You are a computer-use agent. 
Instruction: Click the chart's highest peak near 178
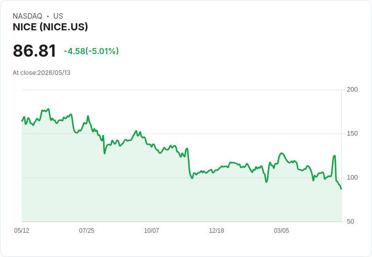(x=49, y=109)
